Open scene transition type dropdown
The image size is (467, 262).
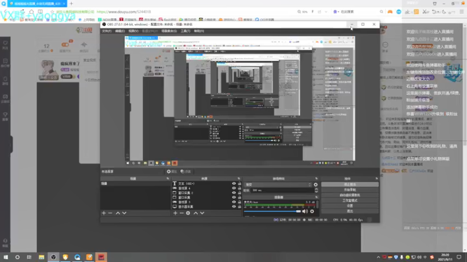pos(278,185)
